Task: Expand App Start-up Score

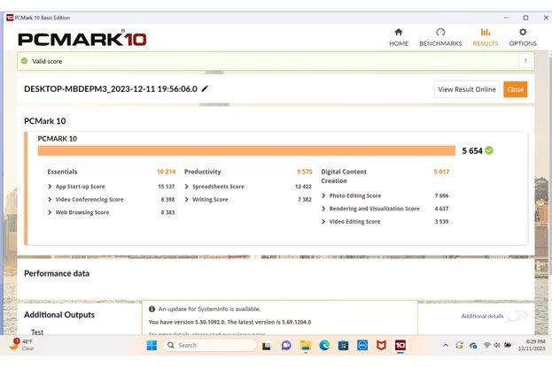Action: pos(50,187)
